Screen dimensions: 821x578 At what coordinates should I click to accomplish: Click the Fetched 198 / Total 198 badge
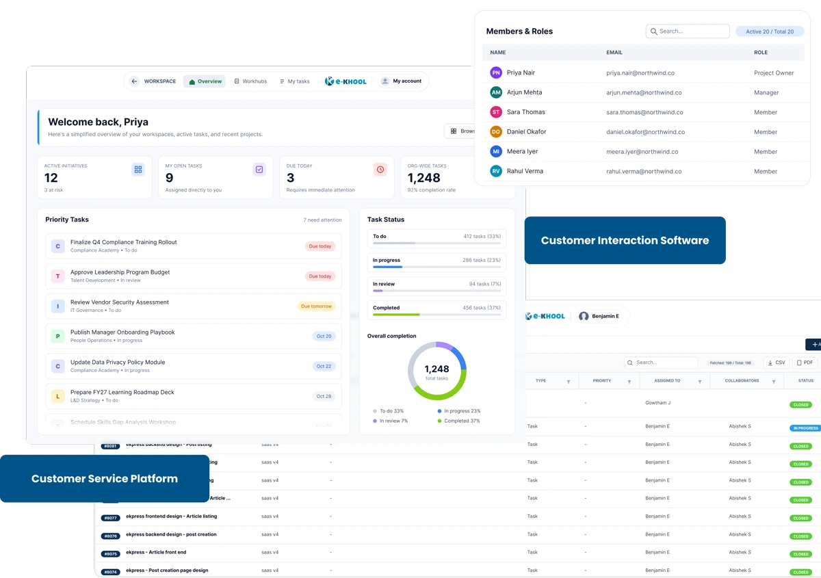[x=731, y=363]
